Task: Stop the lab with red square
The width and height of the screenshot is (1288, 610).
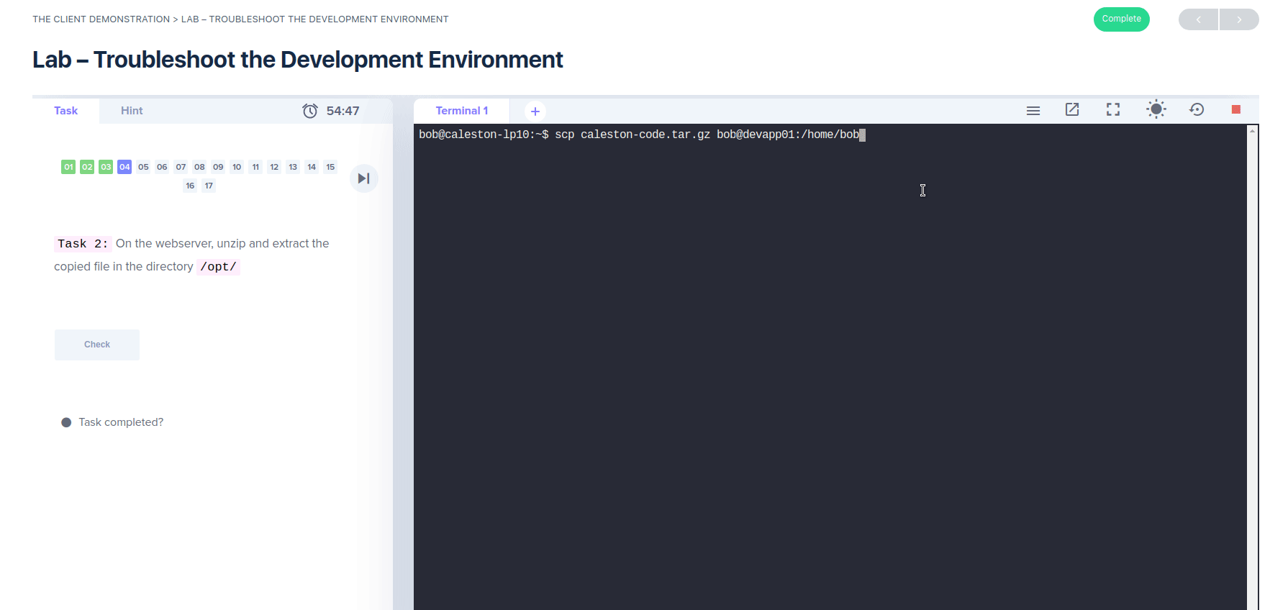Action: point(1235,109)
